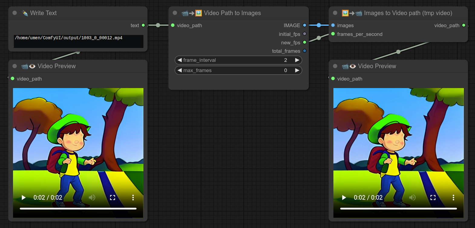Screen dimensions: 475x228
Task: Click the new_fps output connector
Action: click(x=305, y=43)
